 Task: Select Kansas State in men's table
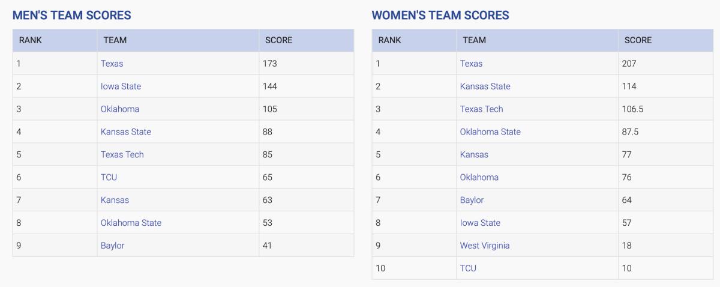click(126, 132)
